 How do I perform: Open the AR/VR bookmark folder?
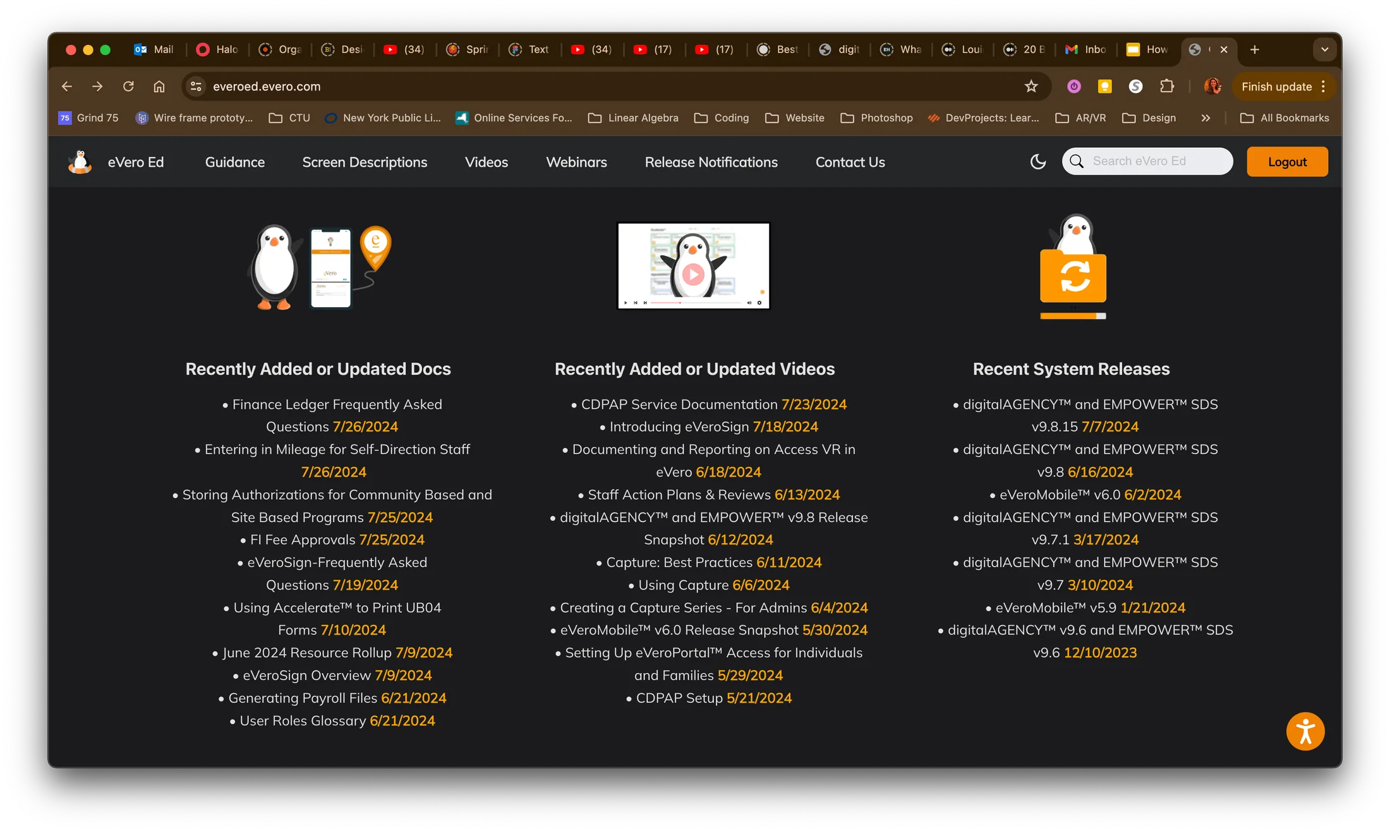[1081, 118]
